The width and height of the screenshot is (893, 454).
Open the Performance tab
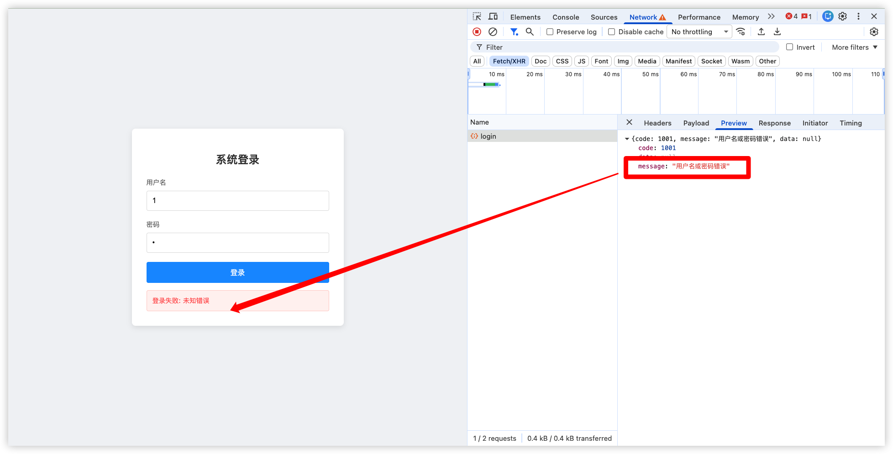point(699,17)
